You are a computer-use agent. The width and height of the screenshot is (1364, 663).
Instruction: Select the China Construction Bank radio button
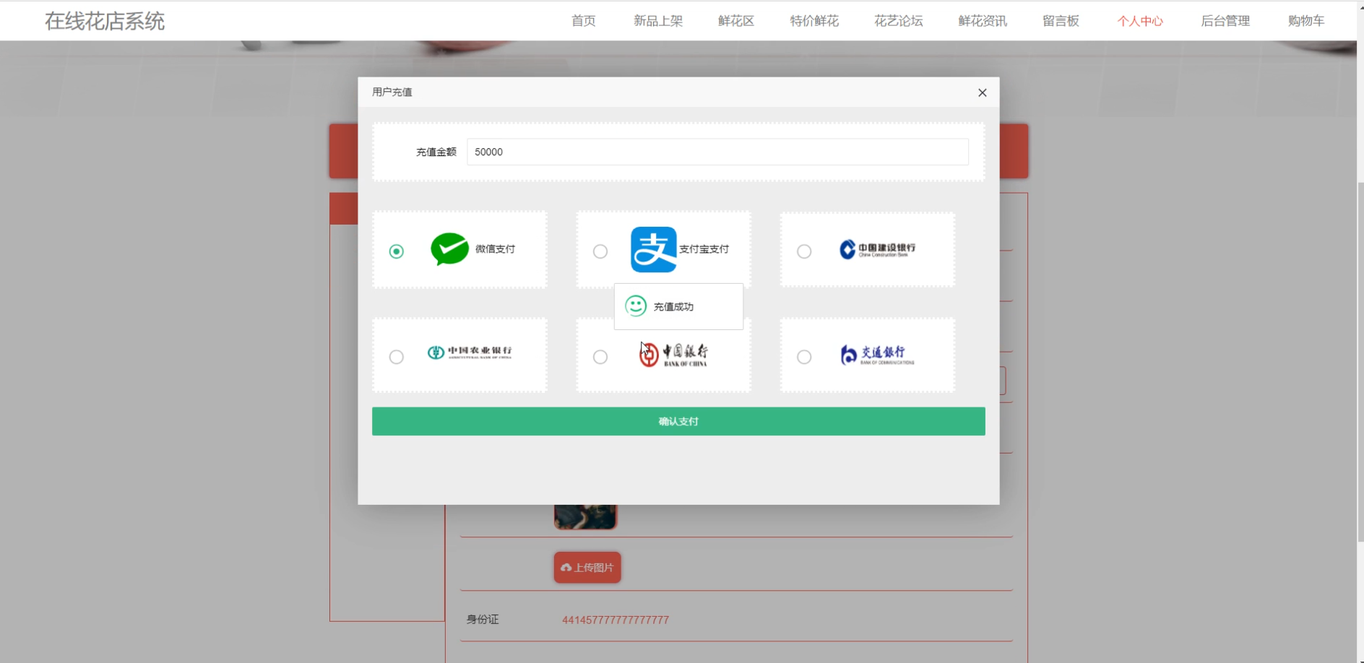pyautogui.click(x=804, y=251)
